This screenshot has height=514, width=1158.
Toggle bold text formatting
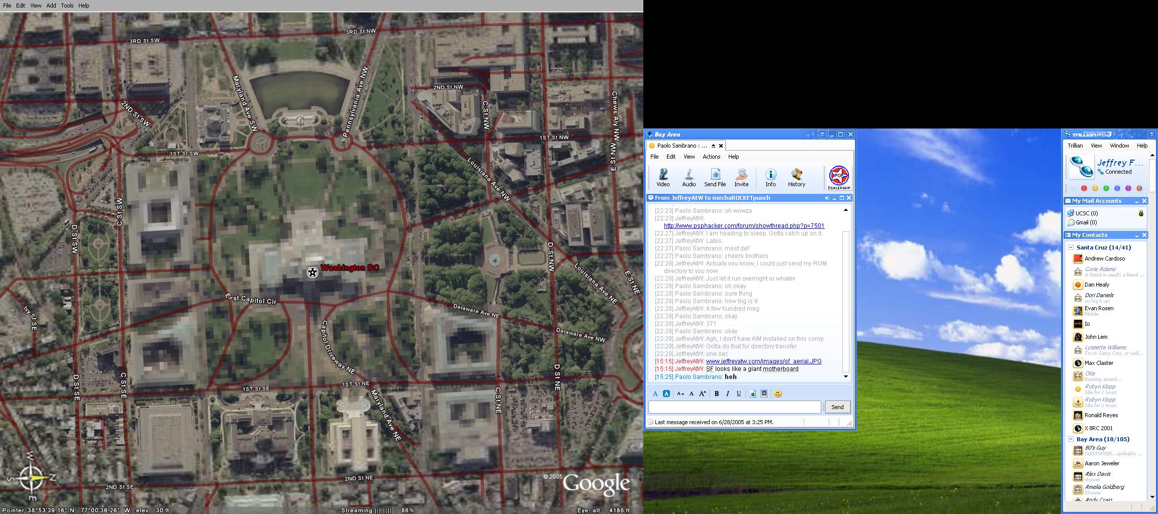point(717,394)
